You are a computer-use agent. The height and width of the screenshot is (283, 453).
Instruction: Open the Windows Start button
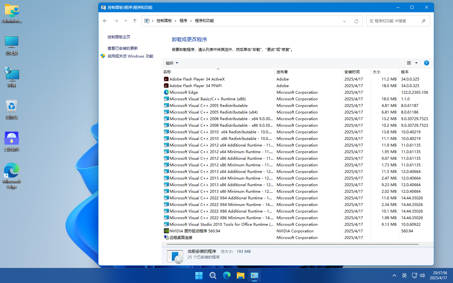click(x=199, y=275)
